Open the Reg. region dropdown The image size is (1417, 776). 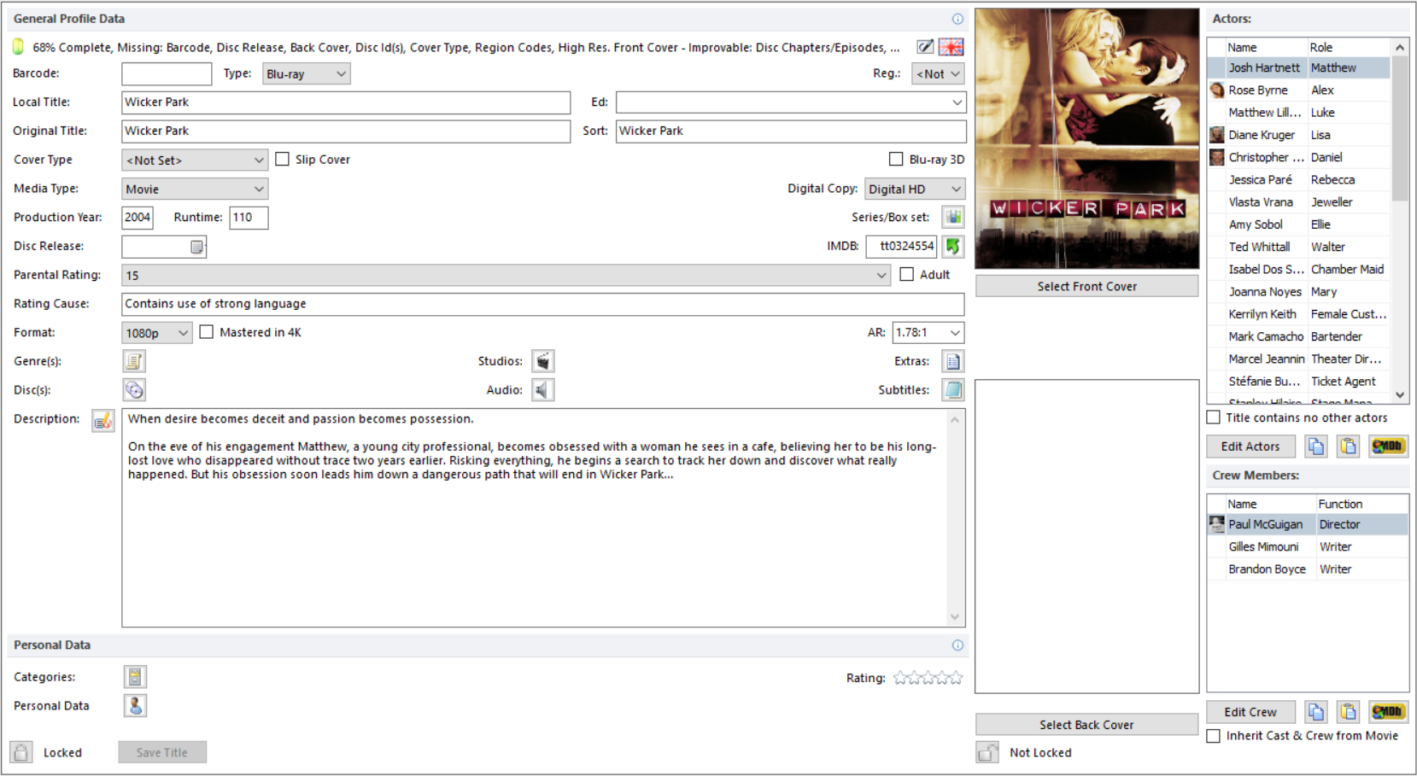coord(938,74)
